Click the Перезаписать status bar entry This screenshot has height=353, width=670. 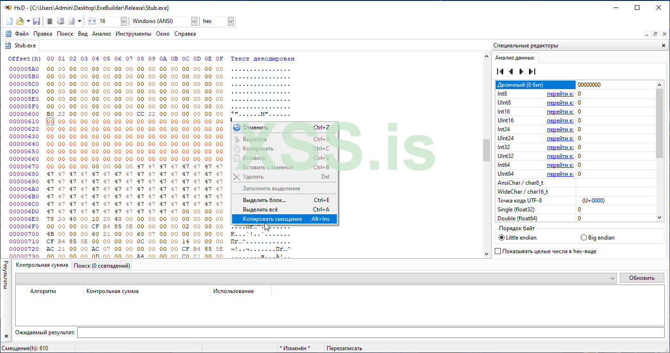tap(344, 348)
